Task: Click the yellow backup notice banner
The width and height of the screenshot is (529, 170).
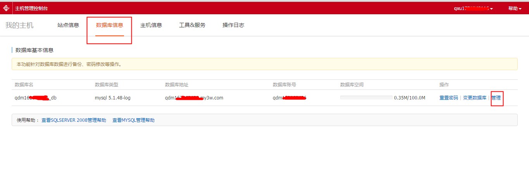Action: point(264,64)
